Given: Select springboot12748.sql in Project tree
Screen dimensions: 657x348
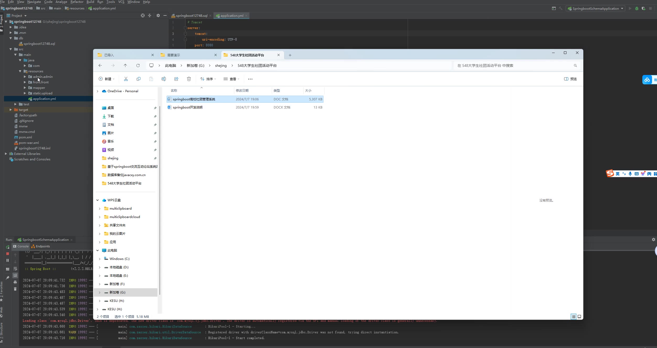Looking at the screenshot, I should [39, 44].
